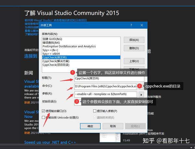
Task: Open the start page video thumbnail
Action: [x=110, y=137]
